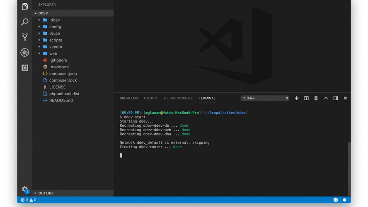Move the panel to the right side
Viewport: 368px width, 207px height.
coord(336,98)
